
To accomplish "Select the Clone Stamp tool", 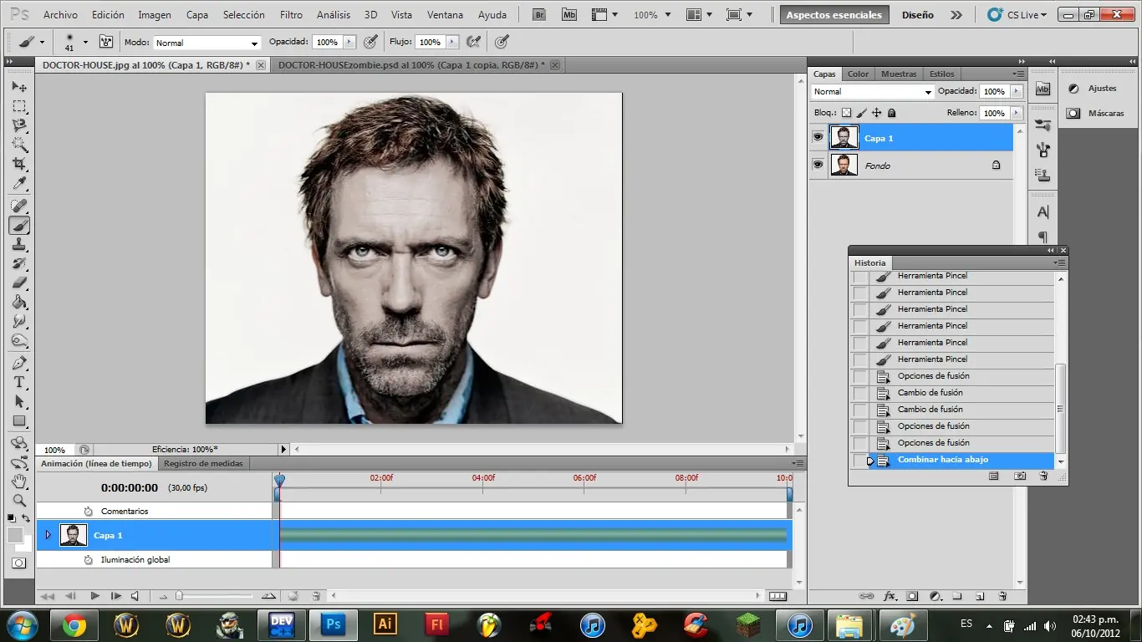I will tap(19, 244).
